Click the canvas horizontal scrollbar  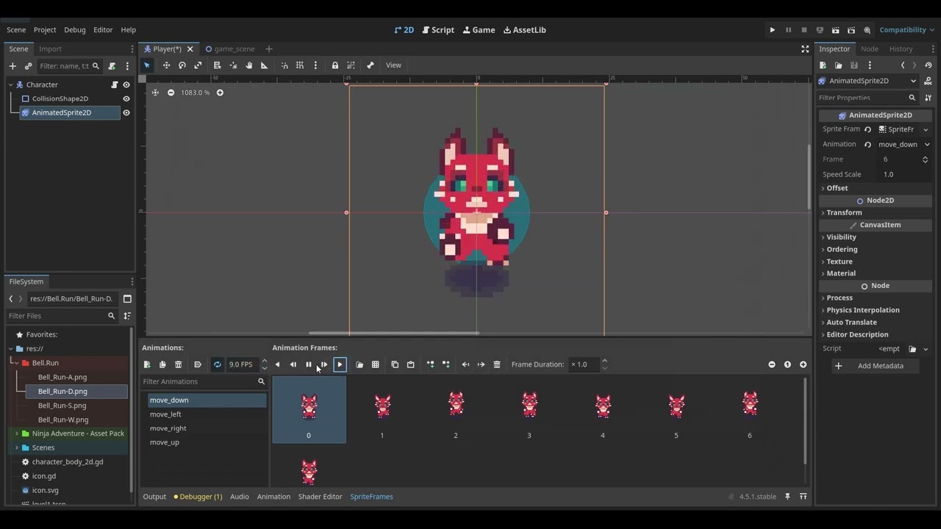393,333
